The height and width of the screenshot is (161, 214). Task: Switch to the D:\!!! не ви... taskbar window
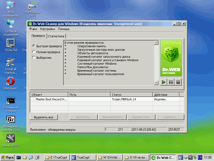[x=136, y=158]
